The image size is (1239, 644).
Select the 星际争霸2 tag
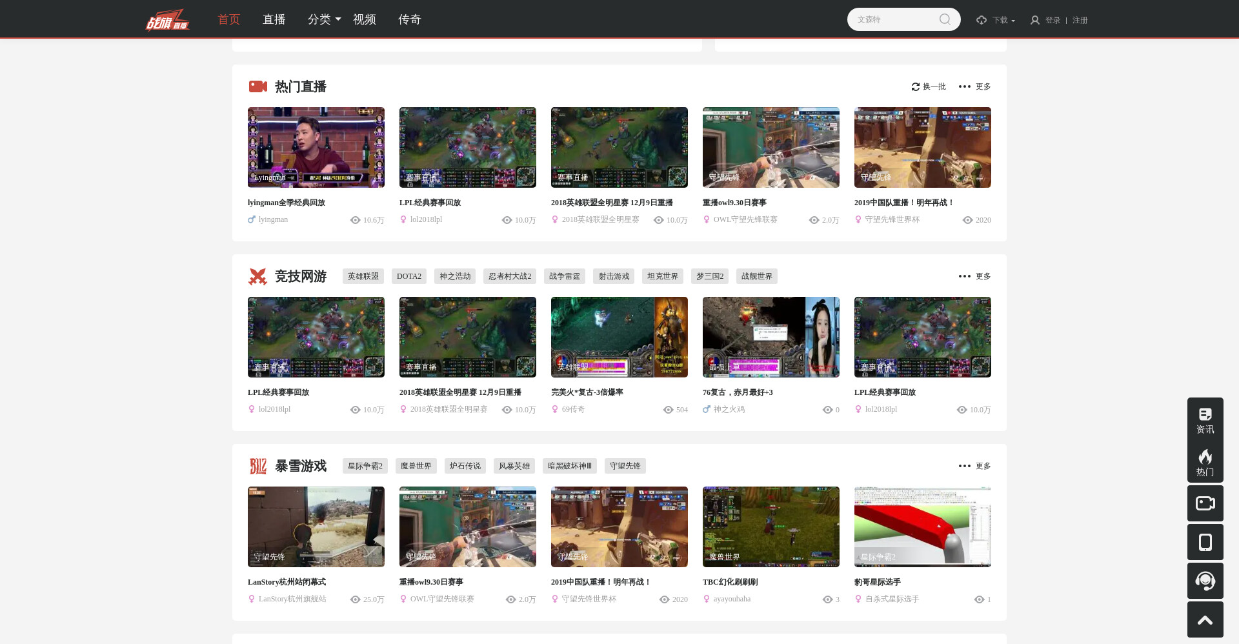click(365, 466)
